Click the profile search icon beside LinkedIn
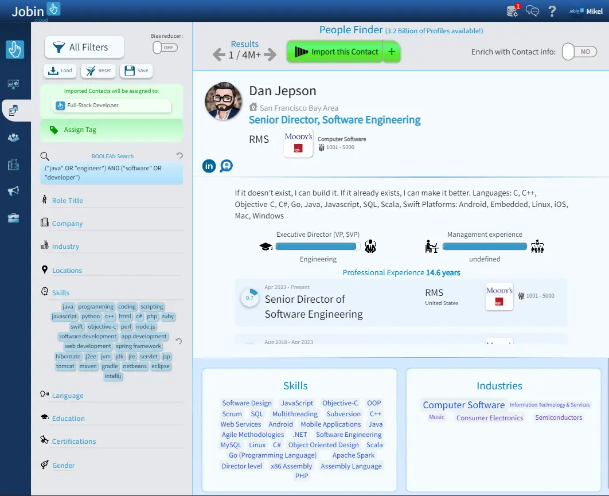 pyautogui.click(x=227, y=166)
